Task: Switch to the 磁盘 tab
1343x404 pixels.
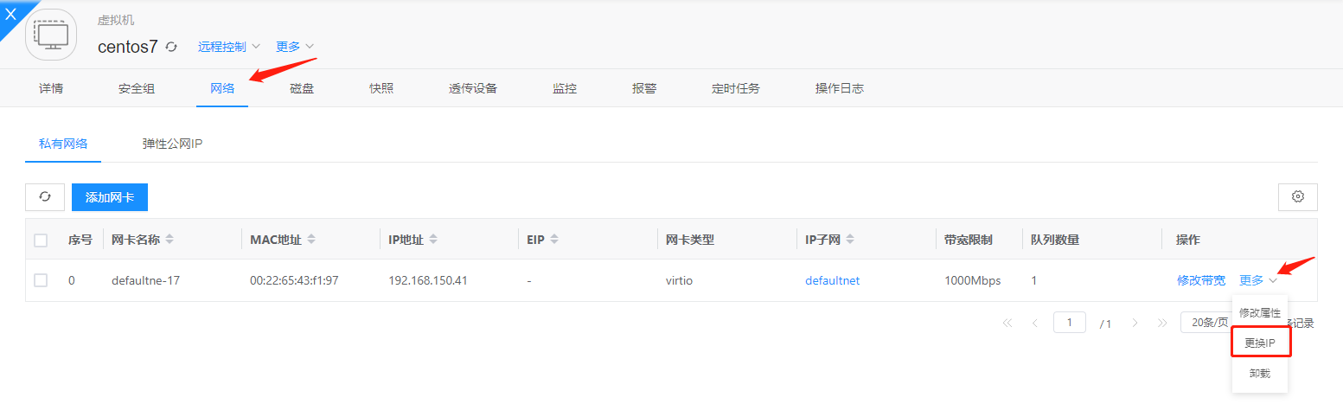Action: [302, 88]
